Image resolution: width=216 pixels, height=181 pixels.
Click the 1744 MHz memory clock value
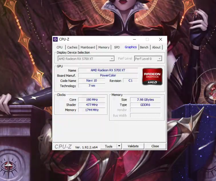[x=92, y=110]
